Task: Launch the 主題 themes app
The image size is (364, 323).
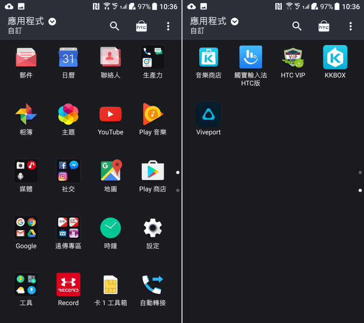Action: 68,114
